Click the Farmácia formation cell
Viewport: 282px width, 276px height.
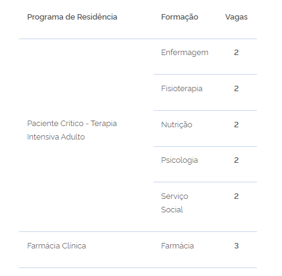coord(177,246)
